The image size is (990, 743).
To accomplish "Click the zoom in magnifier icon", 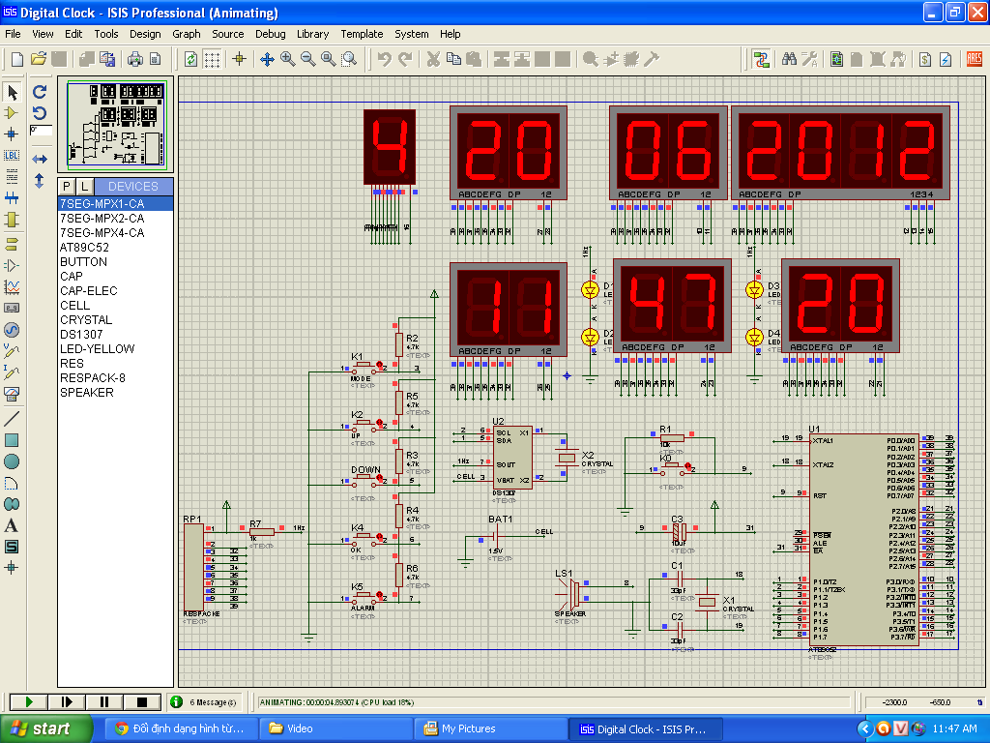I will (x=288, y=59).
